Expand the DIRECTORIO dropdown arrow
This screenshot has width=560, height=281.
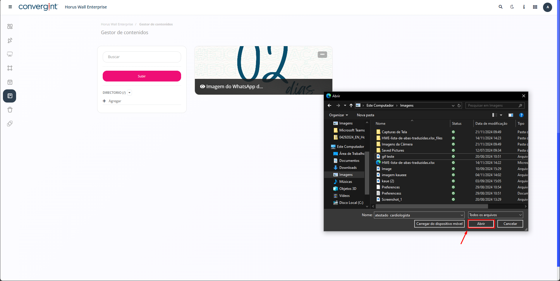point(130,93)
